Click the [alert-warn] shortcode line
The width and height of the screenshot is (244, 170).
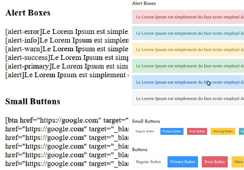(67, 49)
